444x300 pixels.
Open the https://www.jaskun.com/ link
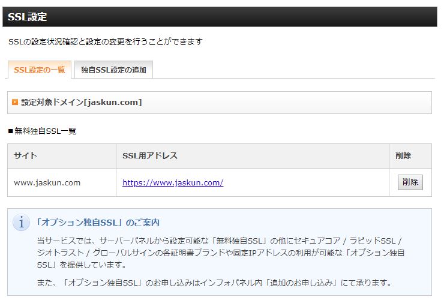(173, 182)
